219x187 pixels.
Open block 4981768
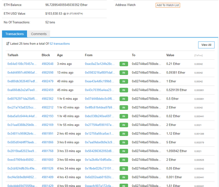48,151
